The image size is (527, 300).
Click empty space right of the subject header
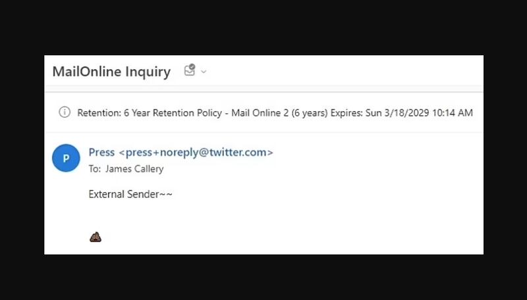(x=343, y=72)
